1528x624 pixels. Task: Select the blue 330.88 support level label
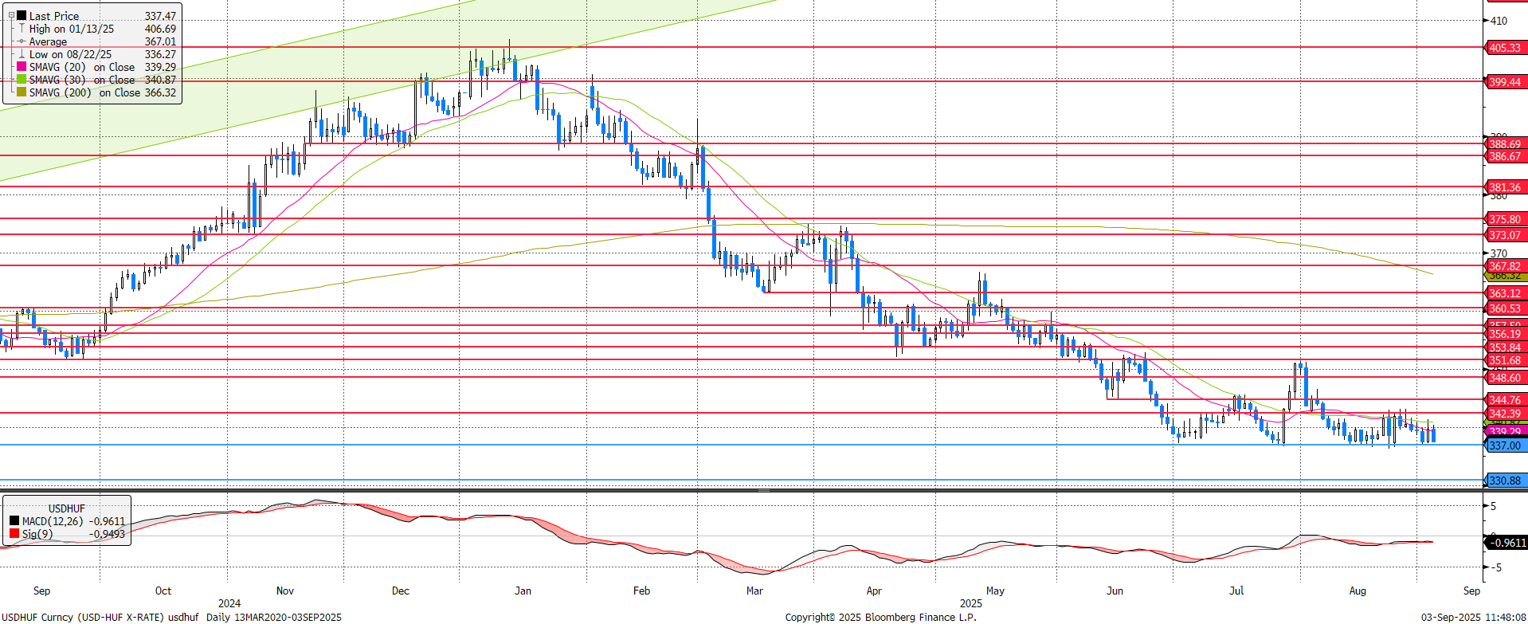click(1505, 481)
